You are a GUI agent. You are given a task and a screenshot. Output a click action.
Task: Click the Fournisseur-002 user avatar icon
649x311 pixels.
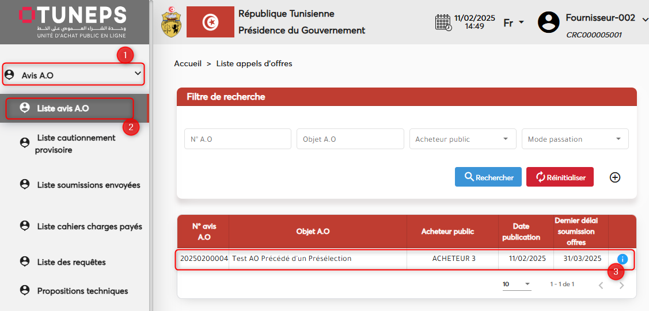(548, 22)
